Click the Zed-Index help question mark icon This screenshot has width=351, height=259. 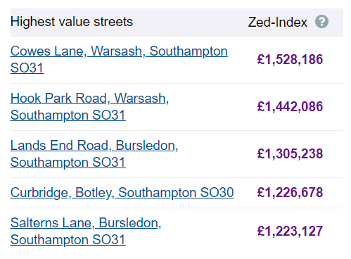(321, 22)
